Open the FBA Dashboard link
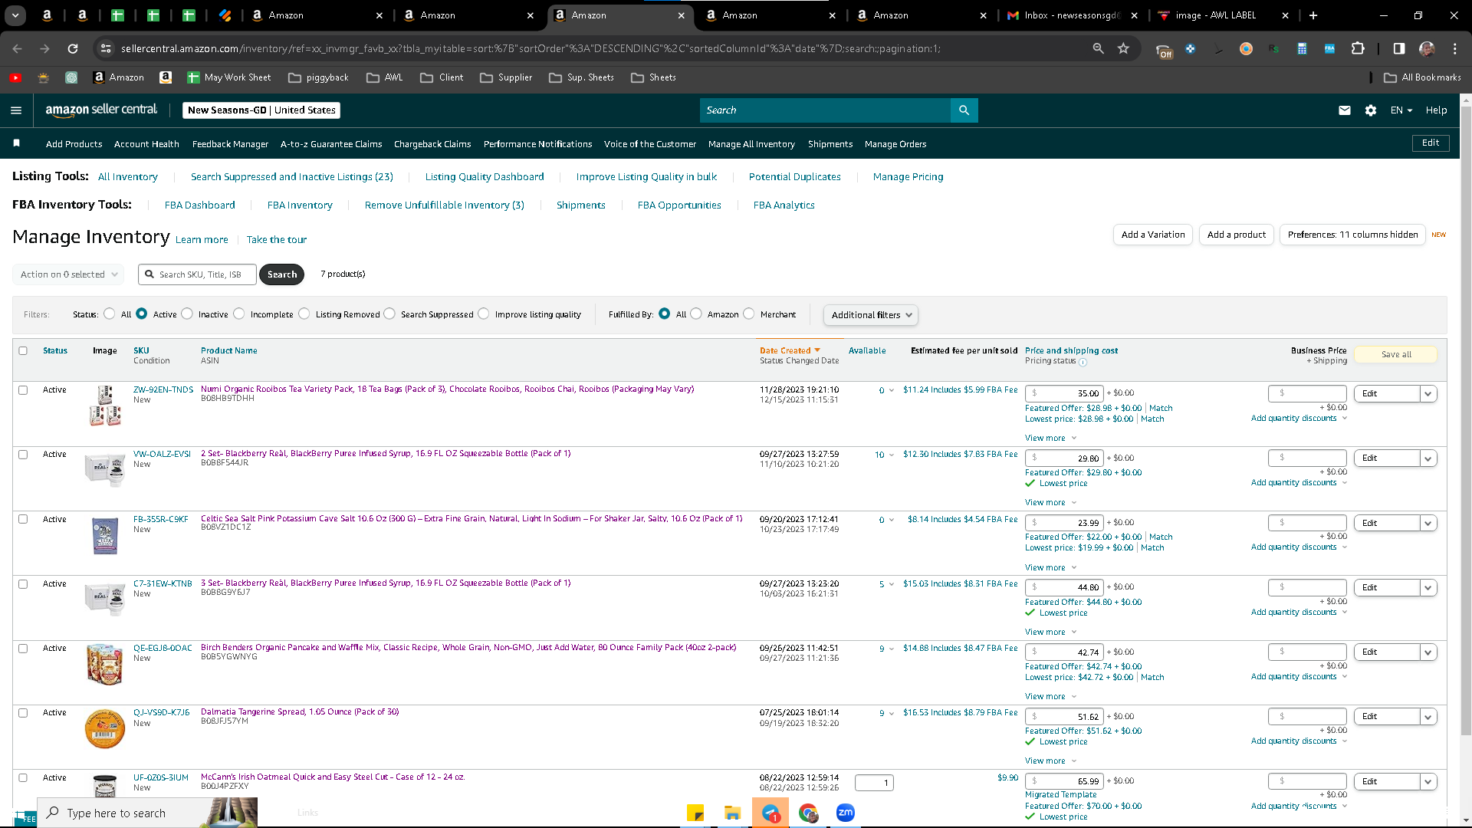Viewport: 1472px width, 828px height. coord(199,205)
